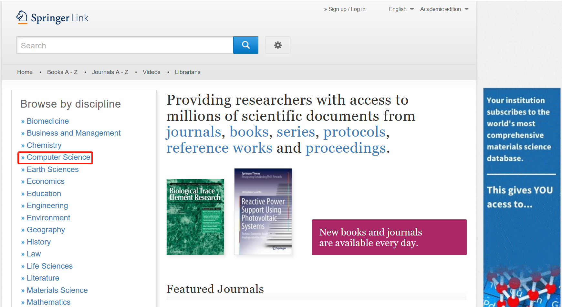Click the blue magnifier search button
562x307 pixels.
[x=246, y=45]
